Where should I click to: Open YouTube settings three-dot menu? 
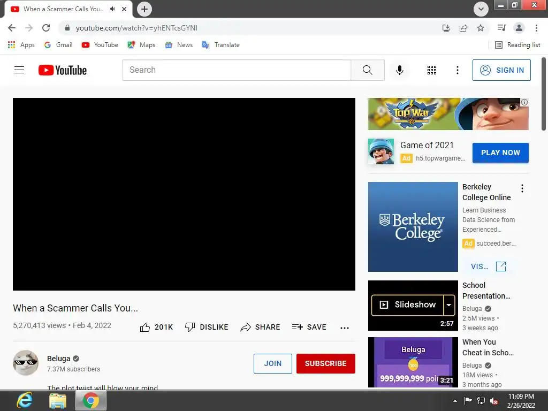(x=457, y=70)
